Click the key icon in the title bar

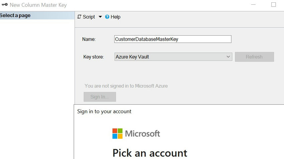[x=4, y=5]
